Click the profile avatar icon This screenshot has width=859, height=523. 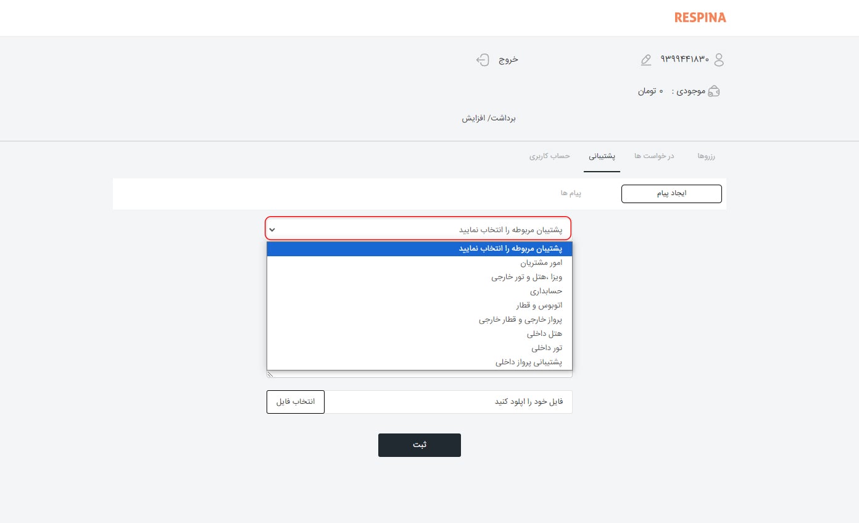(x=719, y=60)
